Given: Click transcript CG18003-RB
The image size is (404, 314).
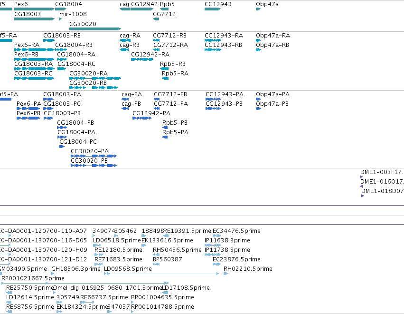Looking at the screenshot, I should (x=62, y=35).
